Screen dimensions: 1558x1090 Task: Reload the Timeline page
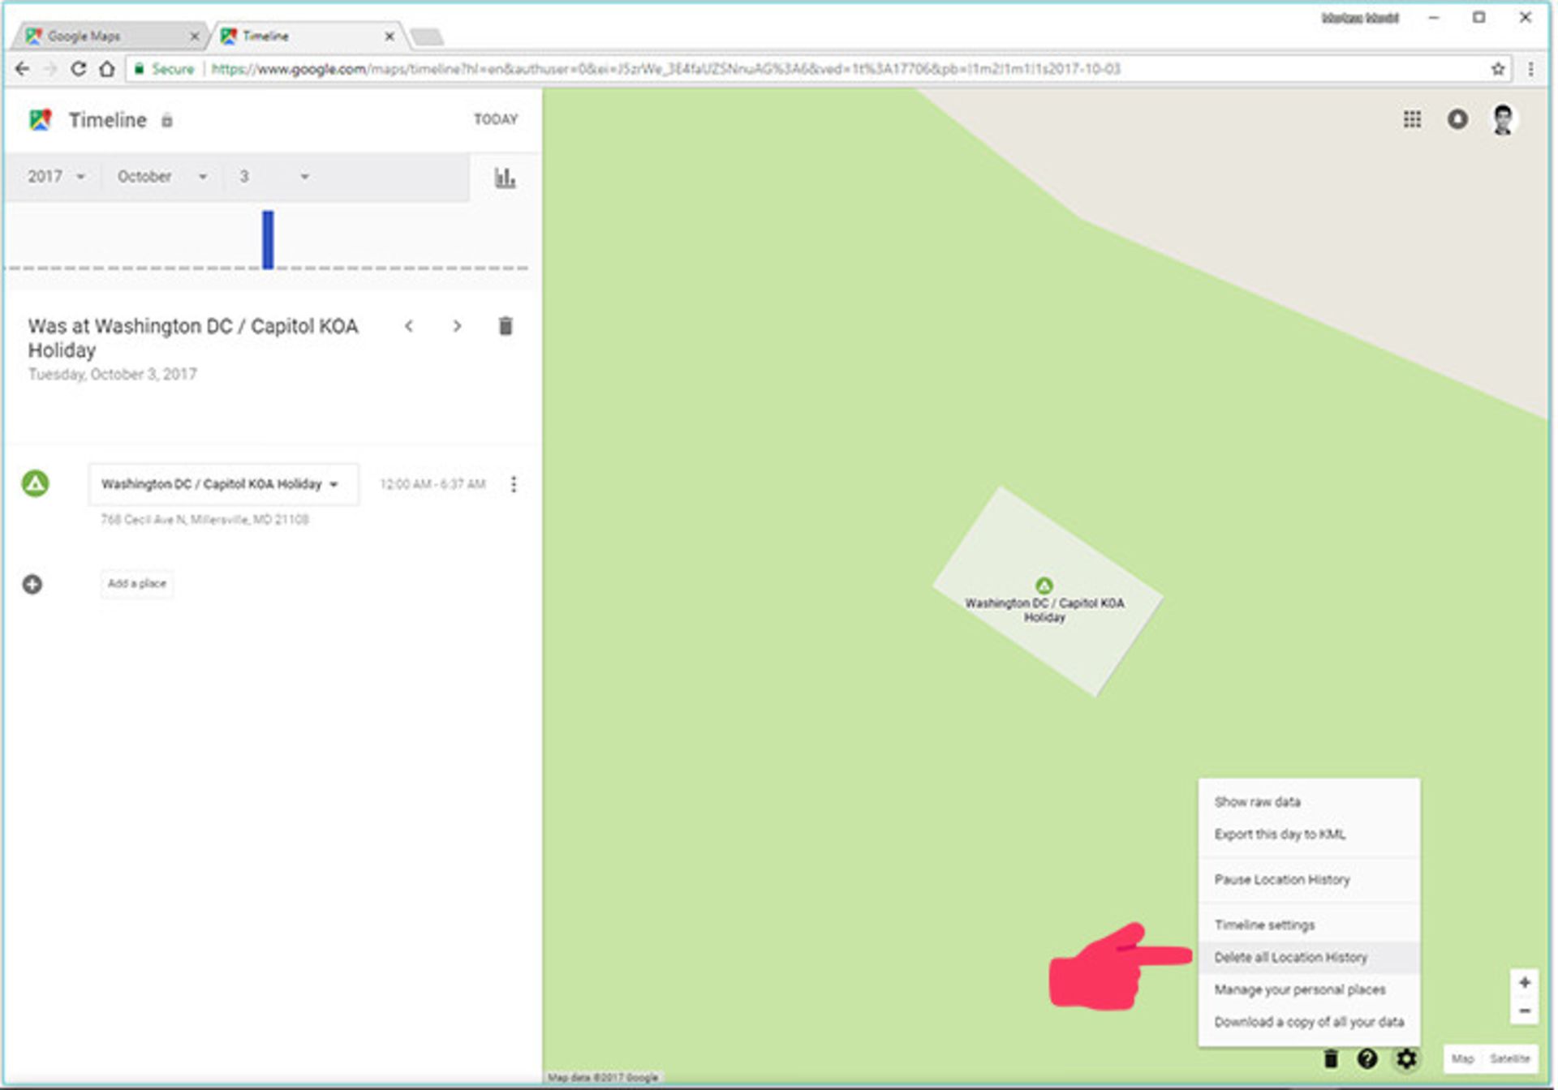click(x=78, y=69)
